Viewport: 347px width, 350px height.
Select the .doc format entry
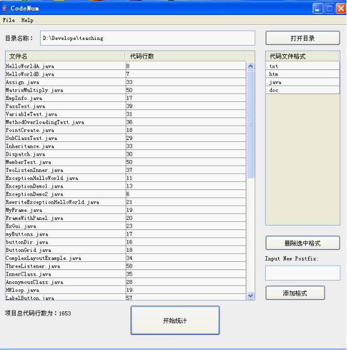(303, 90)
